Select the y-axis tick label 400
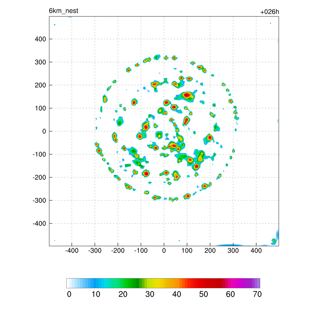The height and width of the screenshot is (328, 328). click(x=40, y=39)
